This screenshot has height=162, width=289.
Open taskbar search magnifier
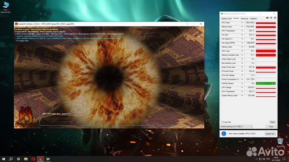pos(11,159)
